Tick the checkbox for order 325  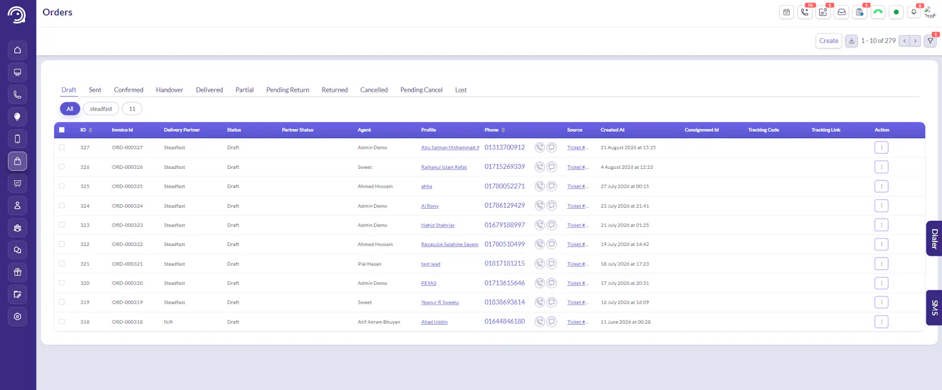point(62,186)
